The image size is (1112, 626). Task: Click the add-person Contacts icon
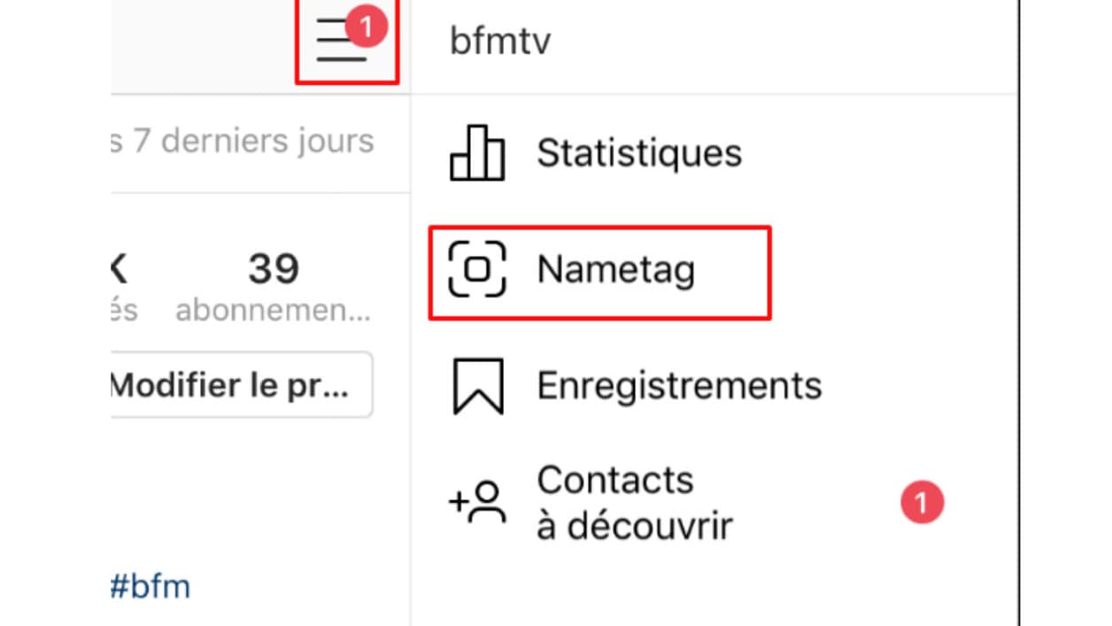pyautogui.click(x=478, y=502)
